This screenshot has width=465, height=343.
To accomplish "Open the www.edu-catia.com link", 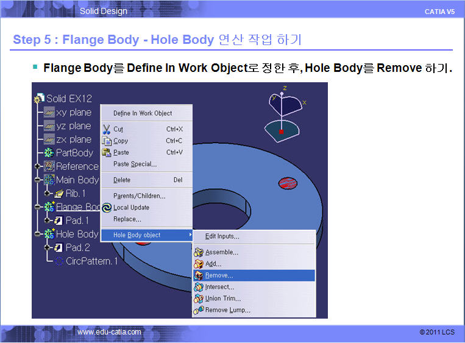I will click(110, 332).
